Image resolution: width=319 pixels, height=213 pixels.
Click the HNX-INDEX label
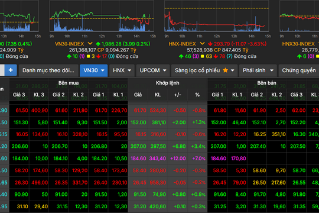182,44
